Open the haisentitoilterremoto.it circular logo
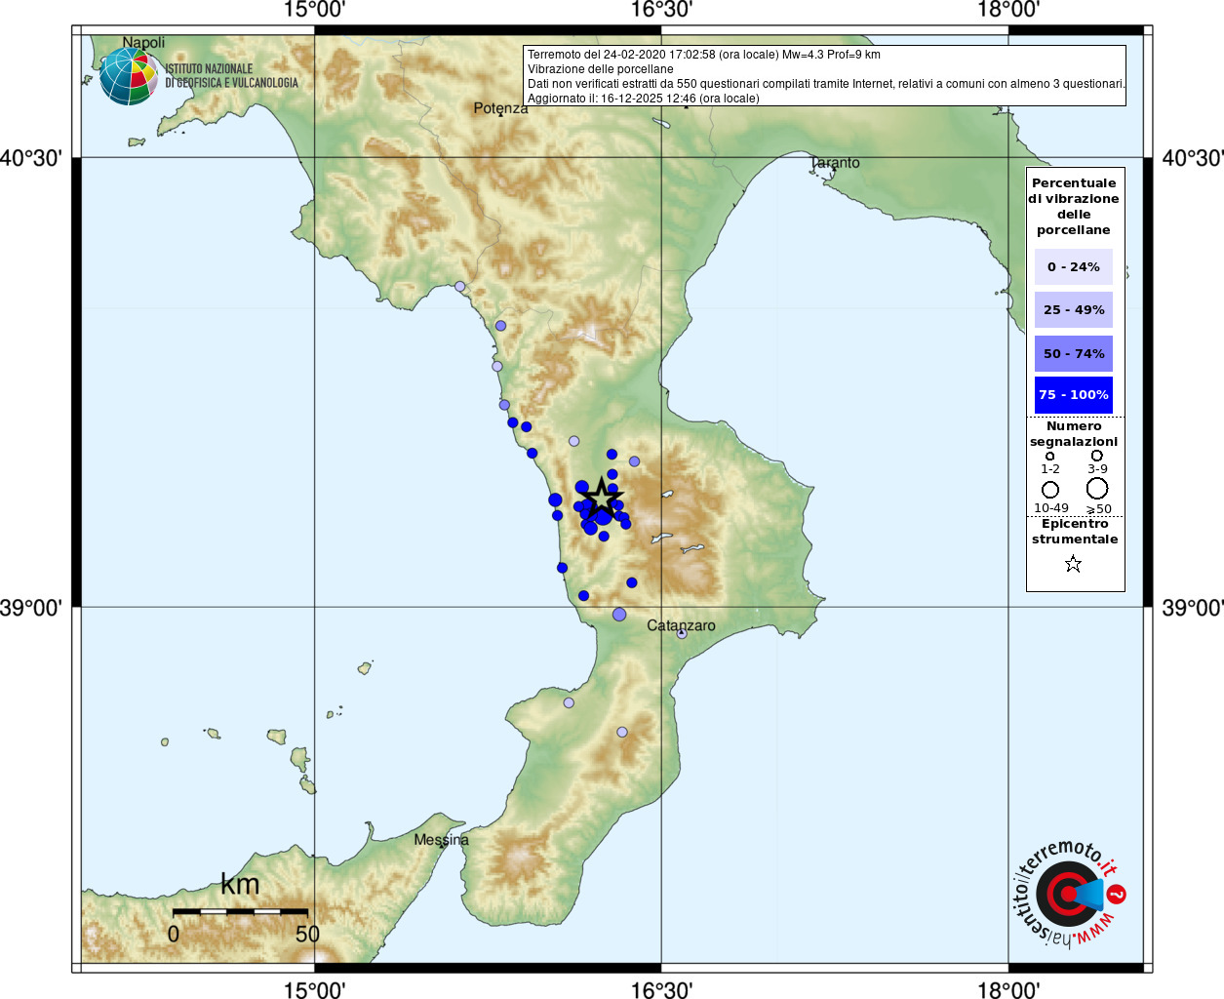 pyautogui.click(x=1069, y=893)
